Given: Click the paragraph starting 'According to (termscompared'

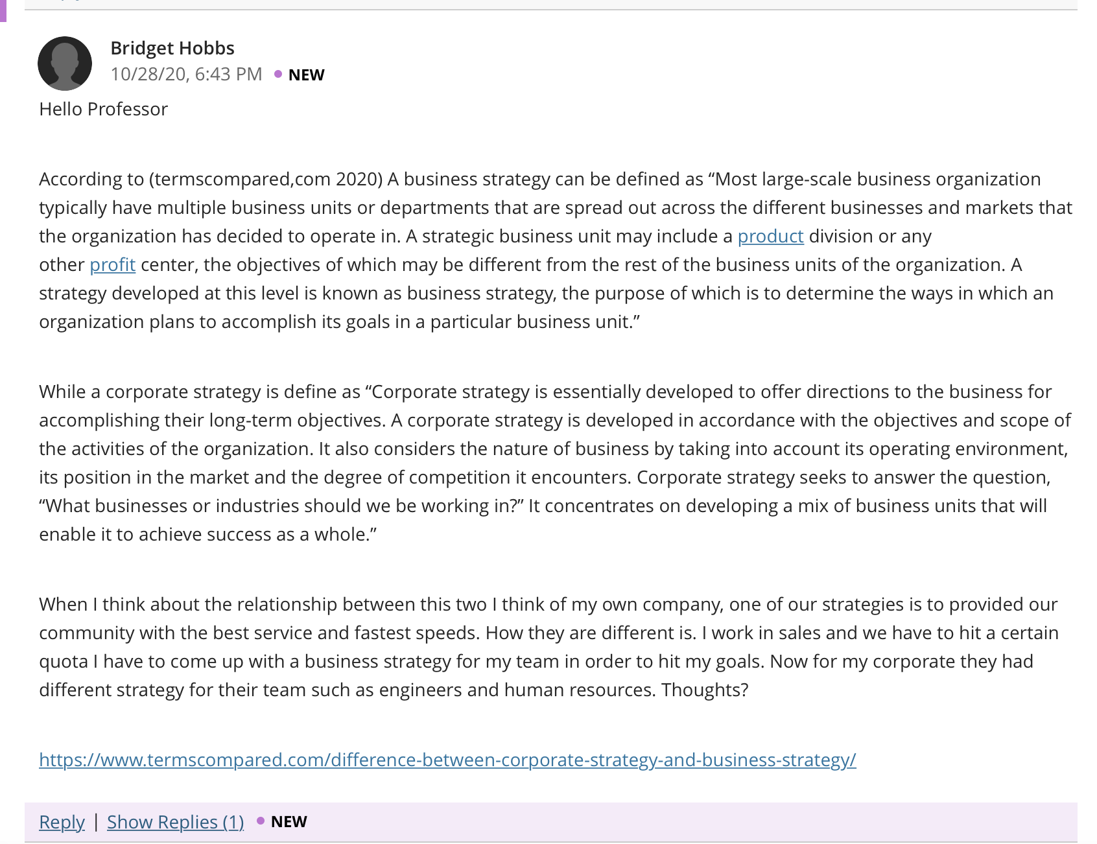Looking at the screenshot, I should pyautogui.click(x=556, y=250).
